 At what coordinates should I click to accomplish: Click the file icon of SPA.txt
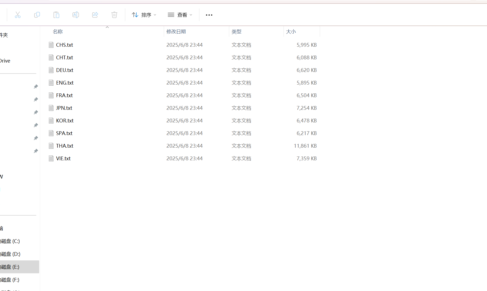51,133
